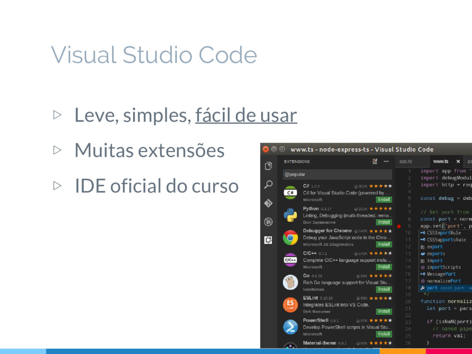
Task: Focus the @popular extensions search box
Action: 337,174
